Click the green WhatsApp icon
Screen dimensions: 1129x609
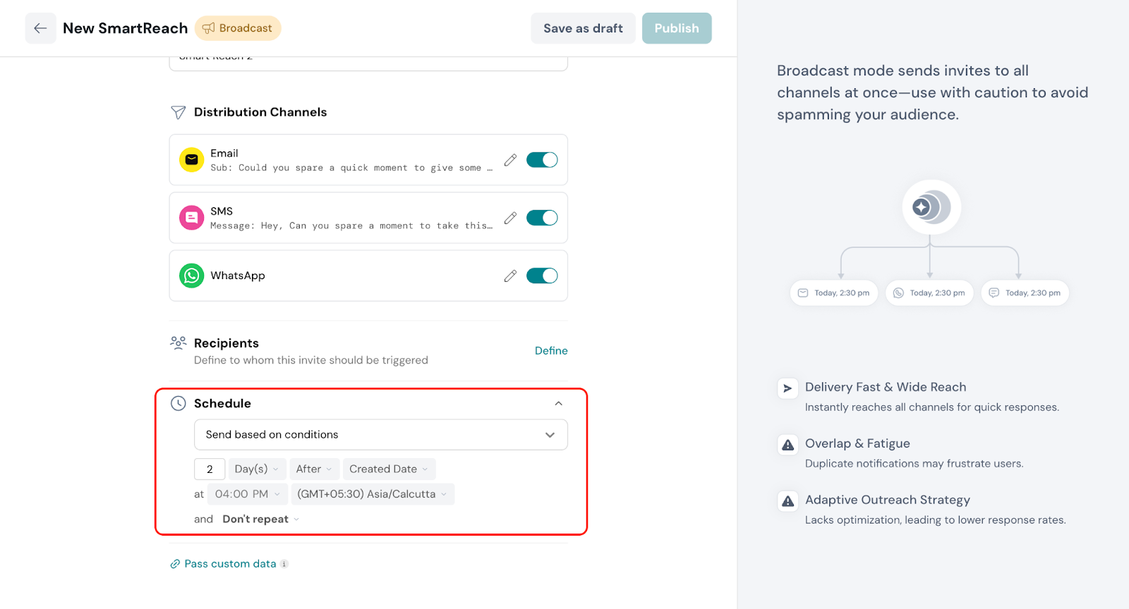[191, 276]
